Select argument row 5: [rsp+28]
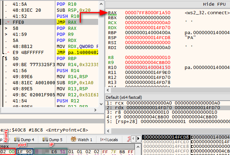230x155 pixels. point(168,122)
